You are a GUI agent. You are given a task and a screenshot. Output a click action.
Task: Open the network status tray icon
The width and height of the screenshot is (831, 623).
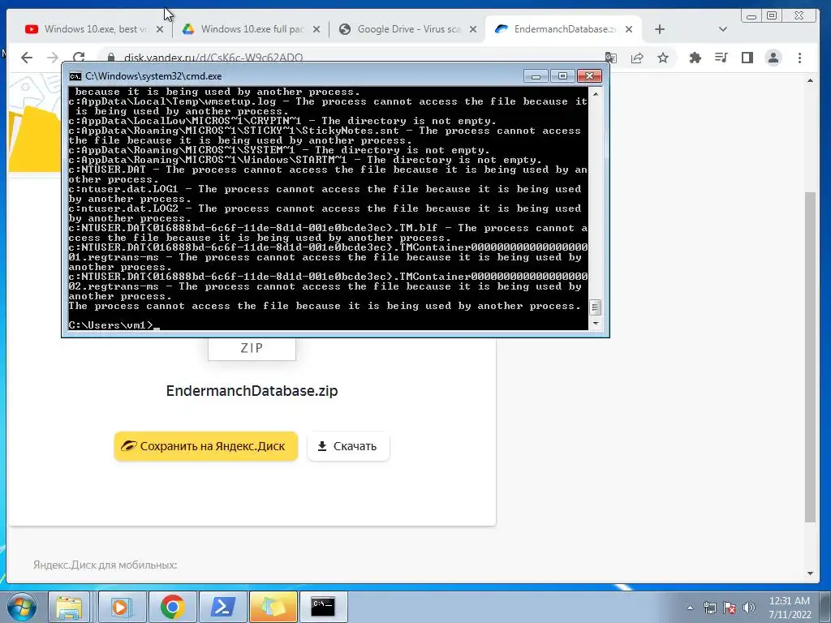709,608
